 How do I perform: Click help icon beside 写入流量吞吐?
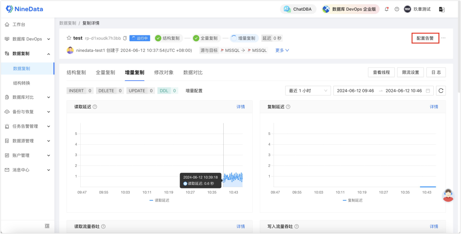tap(297, 226)
